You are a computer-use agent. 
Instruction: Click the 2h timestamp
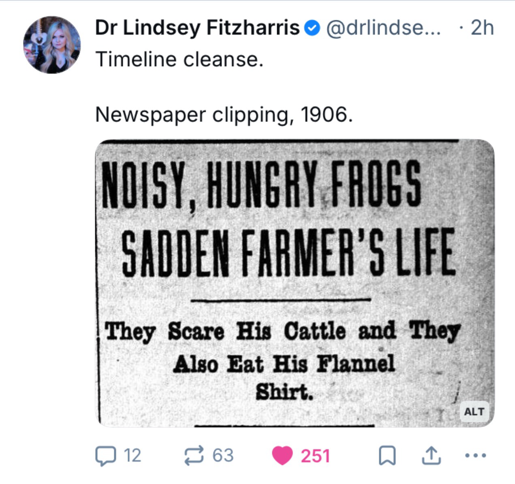point(482,28)
